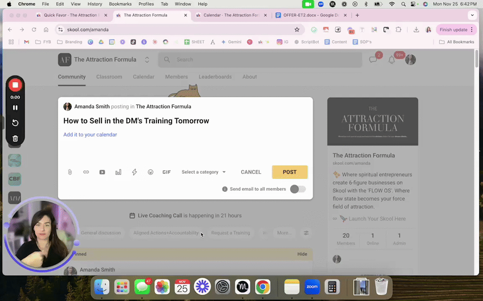
Task: Open the Profiles menu in the menu bar
Action: 146,4
